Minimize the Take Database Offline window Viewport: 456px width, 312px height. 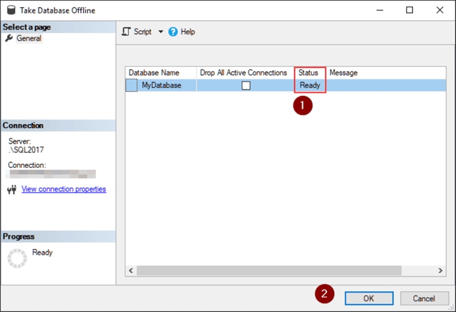tap(380, 10)
